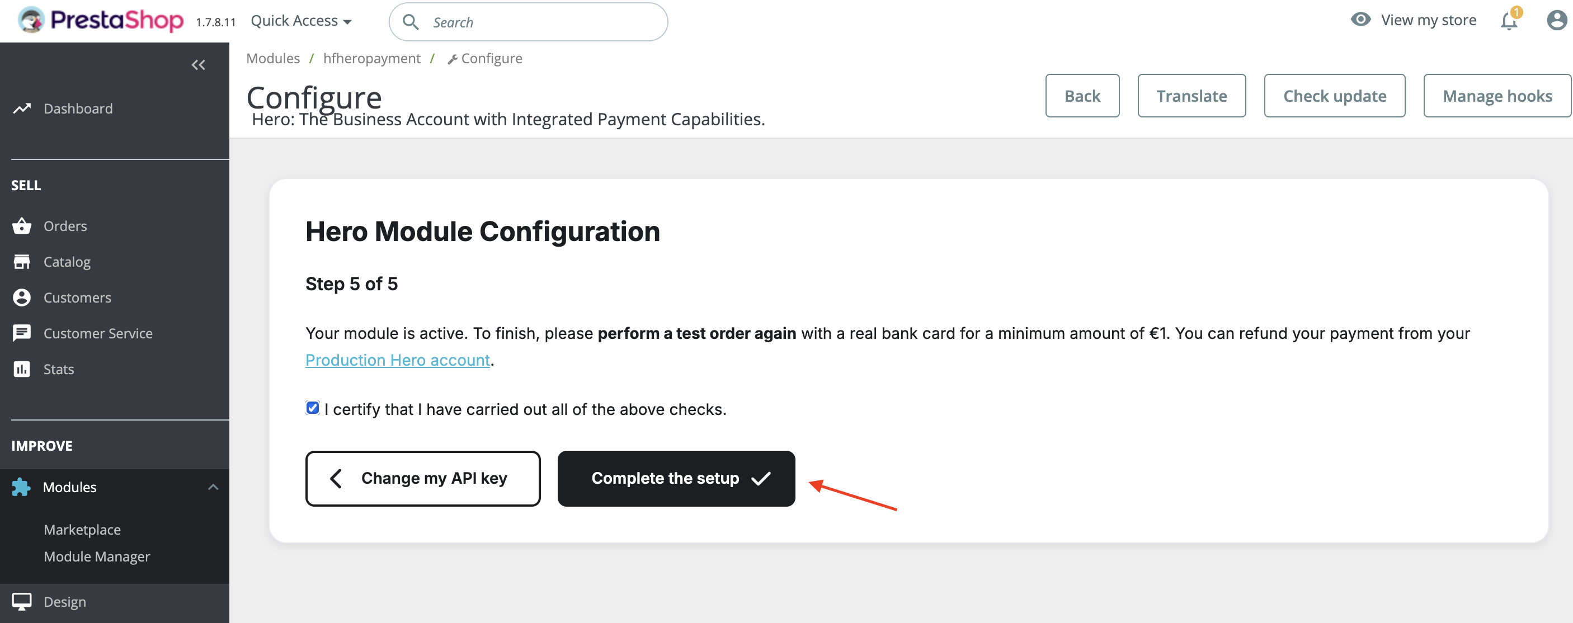This screenshot has height=623, width=1573.
Task: Click the Change my API key button
Action: pos(422,478)
